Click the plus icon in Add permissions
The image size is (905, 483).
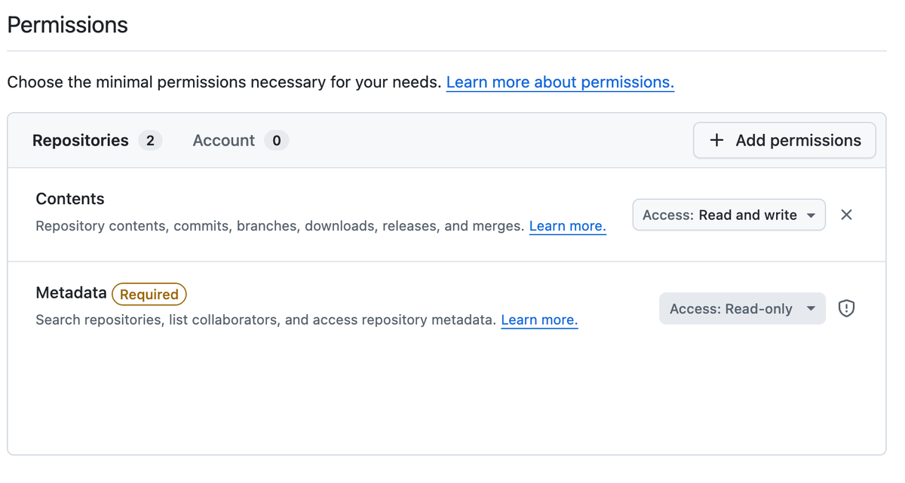[x=716, y=140]
